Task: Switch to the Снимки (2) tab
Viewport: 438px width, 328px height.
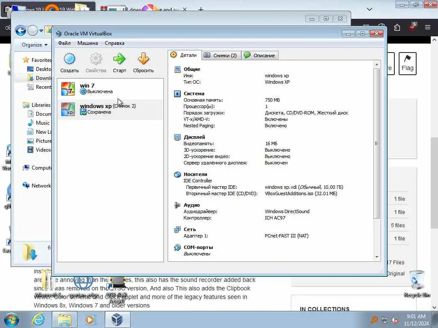Action: pyautogui.click(x=221, y=55)
